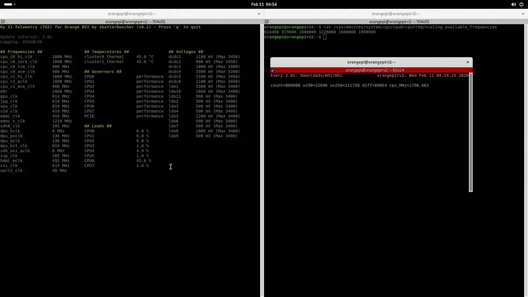
Task: Click group icon on red 80x24 titlebar
Action: (273, 70)
